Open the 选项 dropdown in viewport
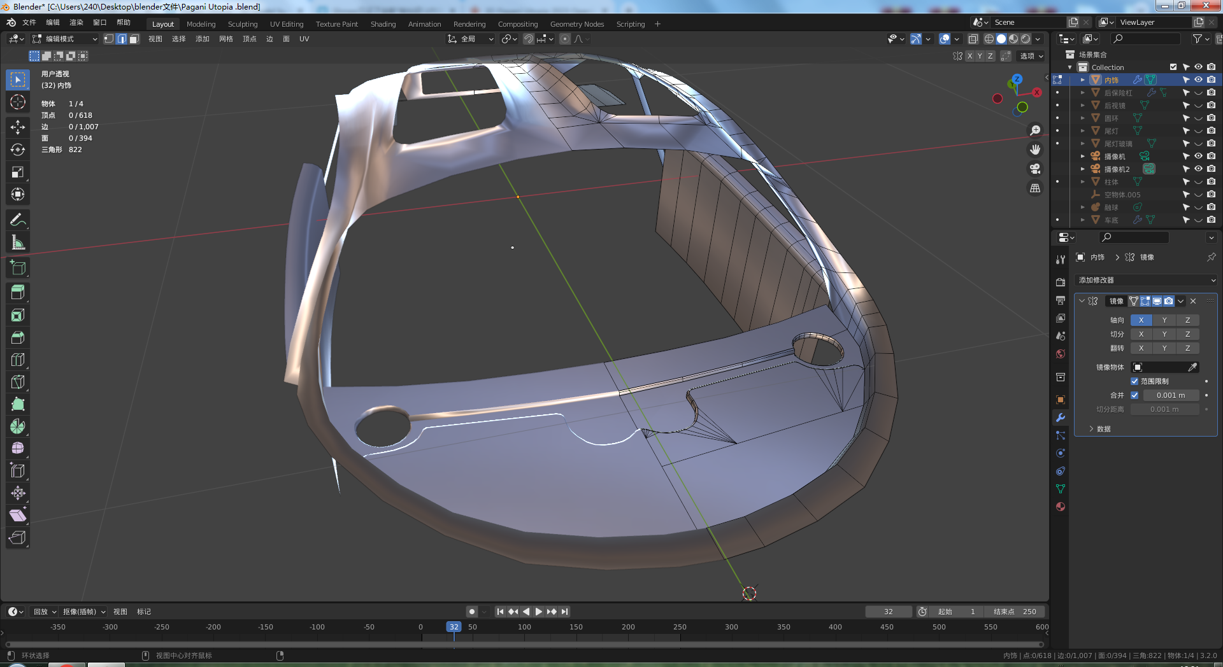The height and width of the screenshot is (667, 1223). tap(1032, 56)
